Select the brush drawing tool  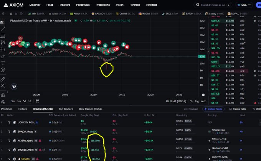click(3, 56)
